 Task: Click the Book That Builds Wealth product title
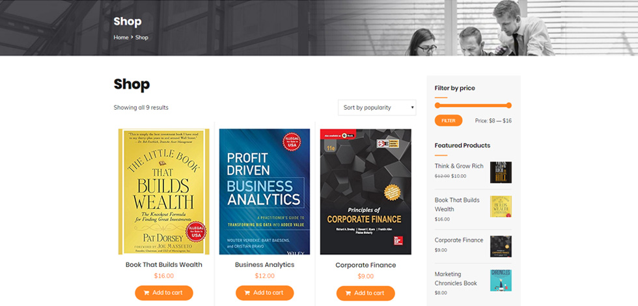click(x=164, y=264)
